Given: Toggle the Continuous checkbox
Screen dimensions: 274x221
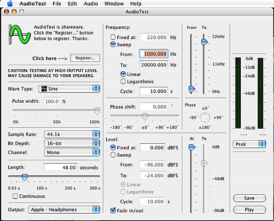Looking at the screenshot, I should click(15, 196).
